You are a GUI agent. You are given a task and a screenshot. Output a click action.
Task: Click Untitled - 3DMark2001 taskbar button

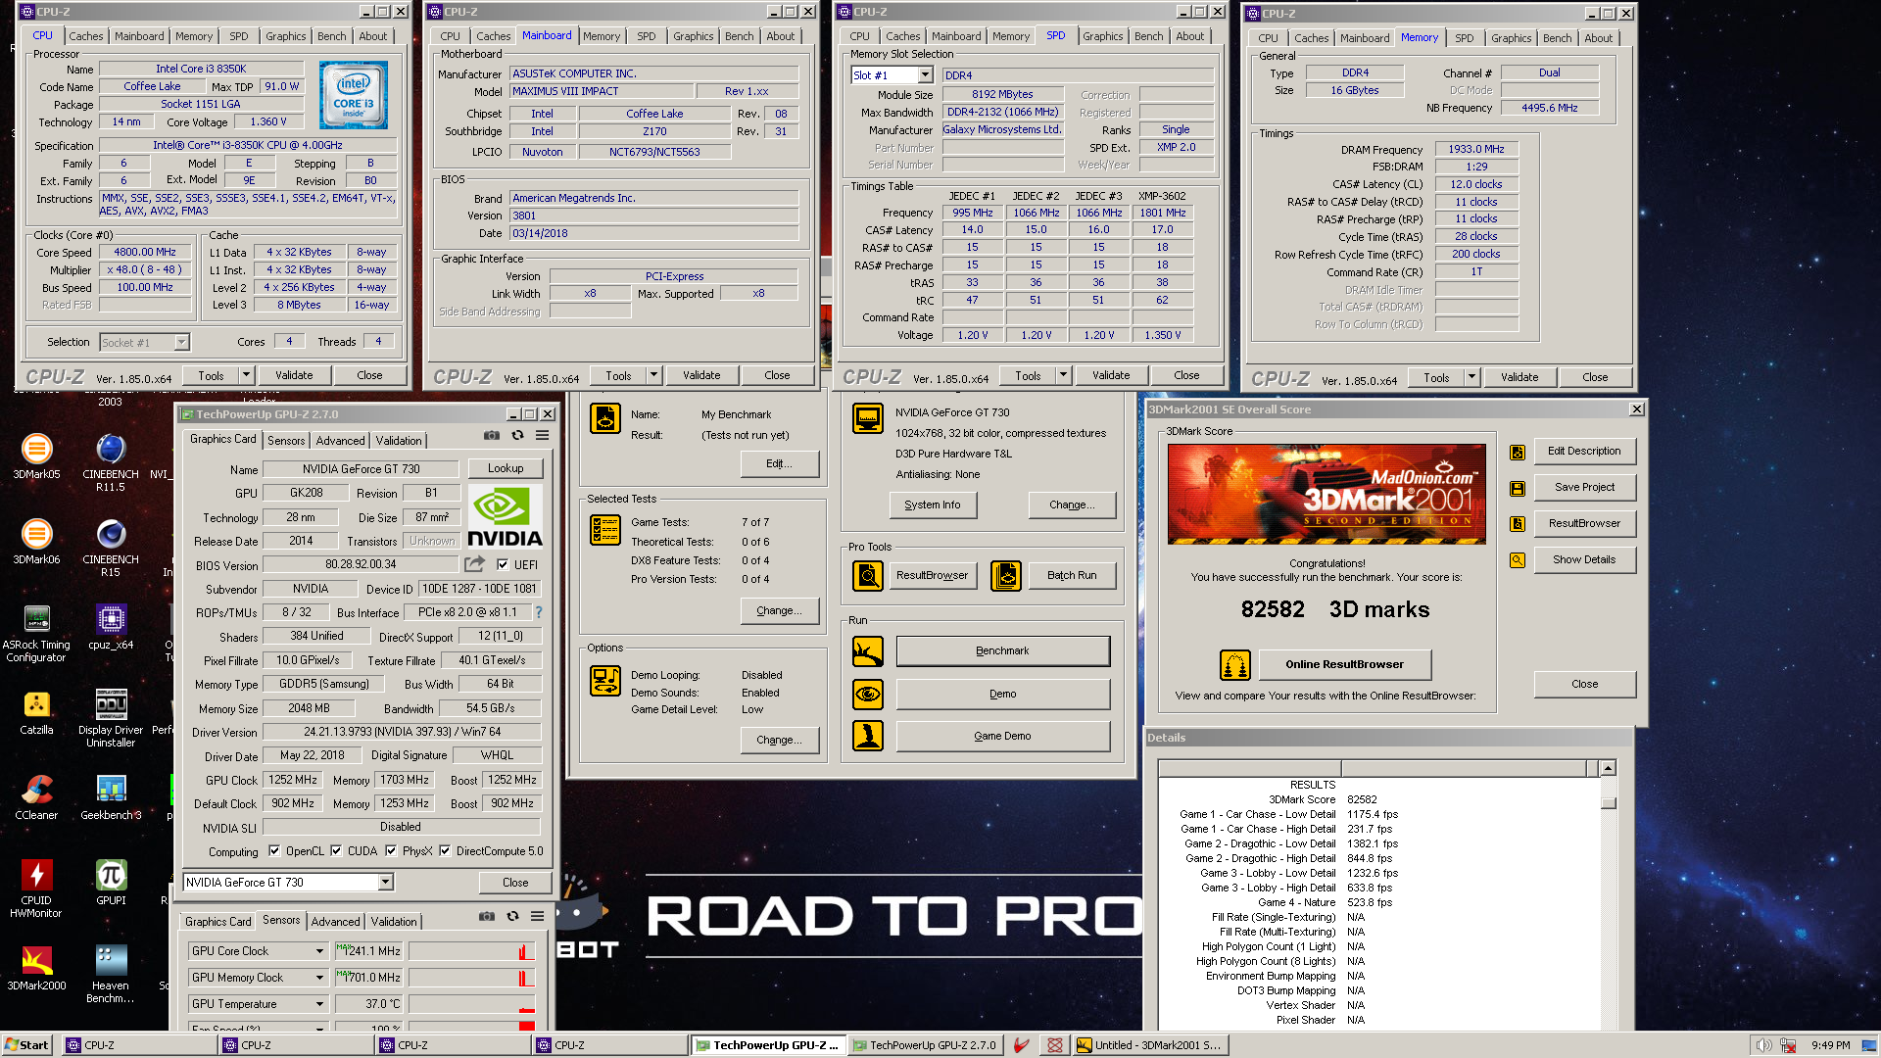[1150, 1045]
